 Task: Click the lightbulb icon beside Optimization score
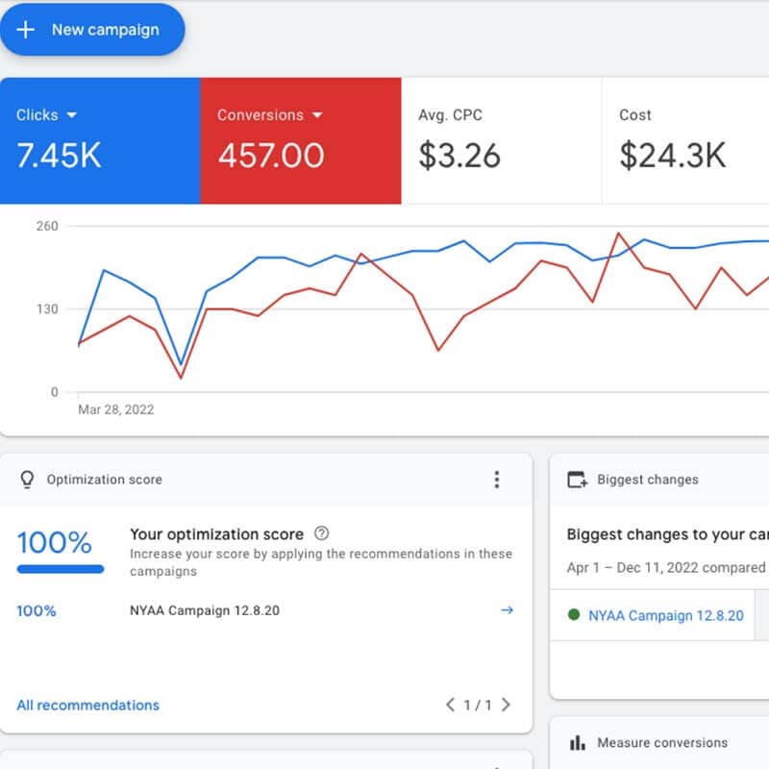click(27, 480)
